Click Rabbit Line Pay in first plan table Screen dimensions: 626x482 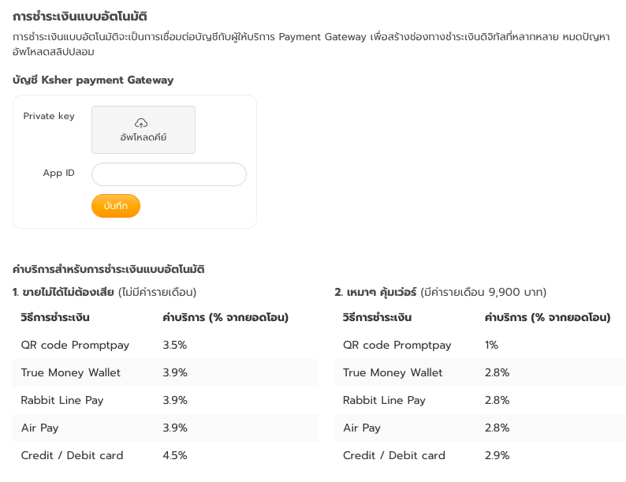(62, 400)
